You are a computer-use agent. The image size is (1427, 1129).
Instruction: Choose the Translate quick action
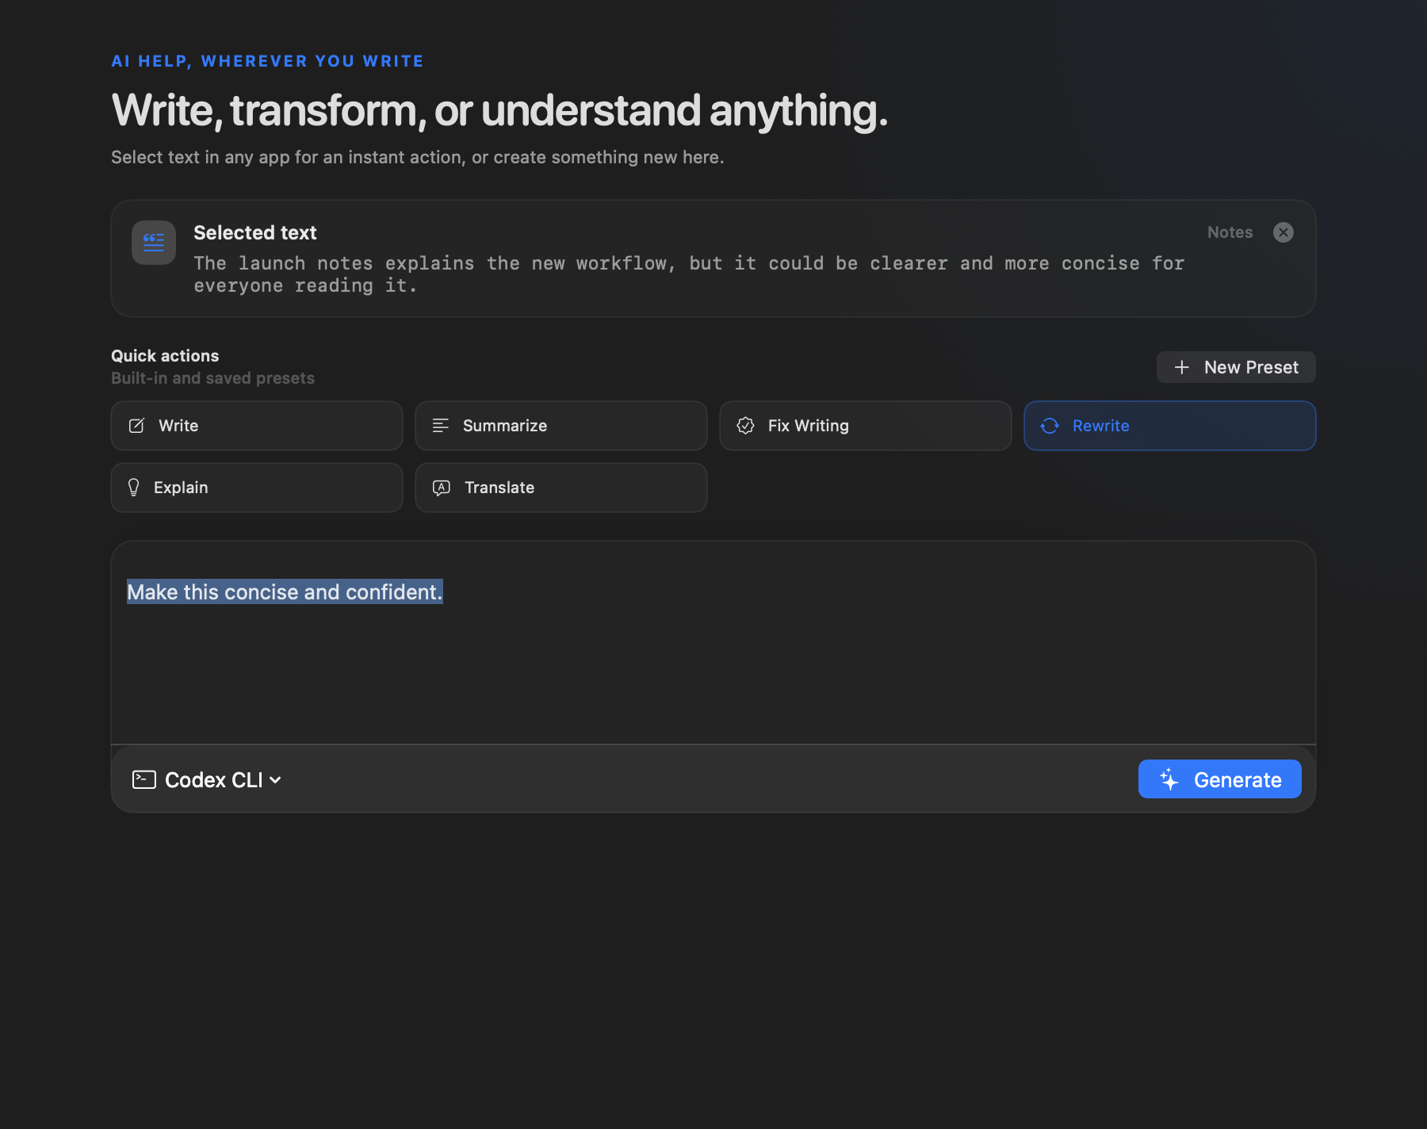coord(561,488)
